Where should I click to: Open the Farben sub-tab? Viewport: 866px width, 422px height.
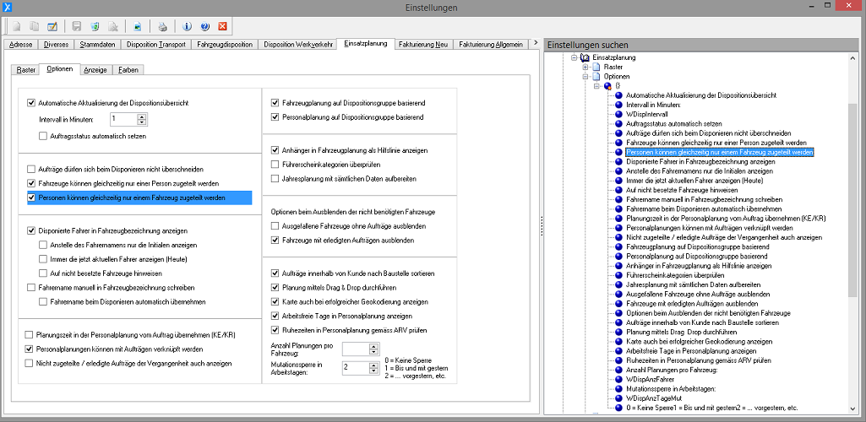click(x=128, y=69)
